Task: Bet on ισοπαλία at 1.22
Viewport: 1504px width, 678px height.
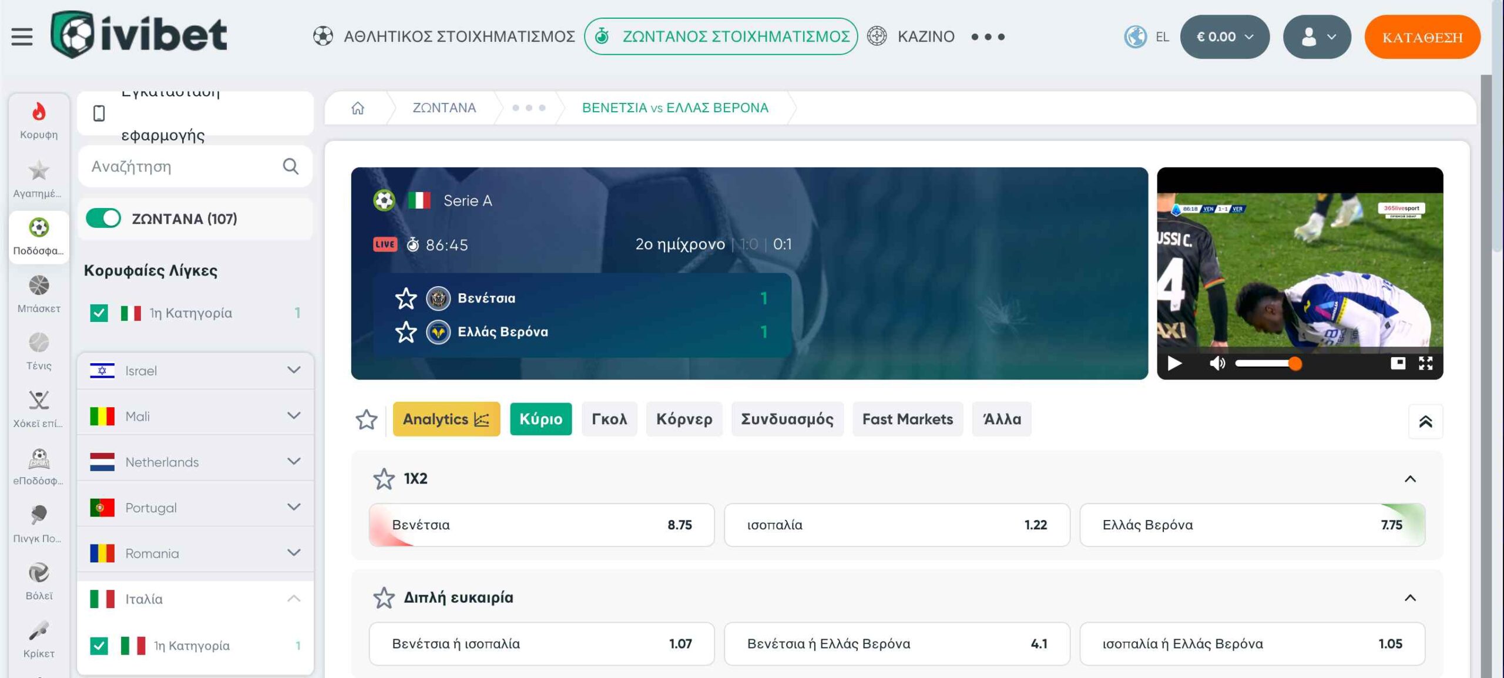Action: tap(897, 525)
